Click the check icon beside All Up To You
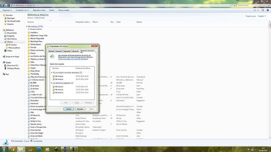The height and width of the screenshot is (152, 271). (29, 121)
